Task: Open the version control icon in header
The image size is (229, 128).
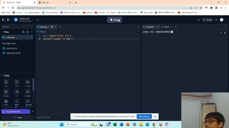Action: (8, 20)
